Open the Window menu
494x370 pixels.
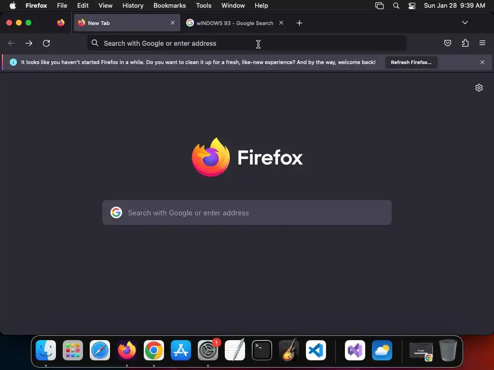tap(233, 6)
